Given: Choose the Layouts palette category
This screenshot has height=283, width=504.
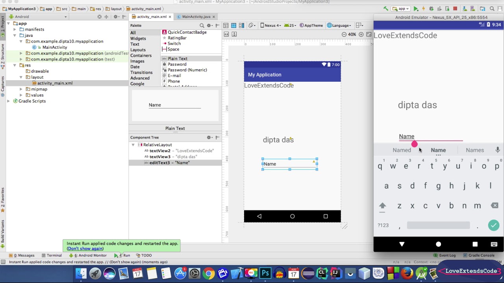Looking at the screenshot, I should (x=138, y=50).
